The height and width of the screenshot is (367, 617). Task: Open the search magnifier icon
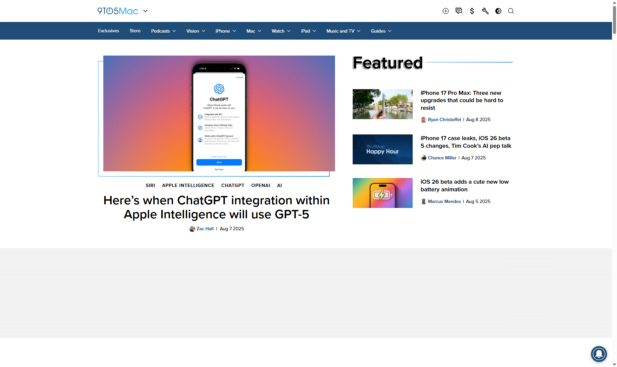click(x=511, y=11)
